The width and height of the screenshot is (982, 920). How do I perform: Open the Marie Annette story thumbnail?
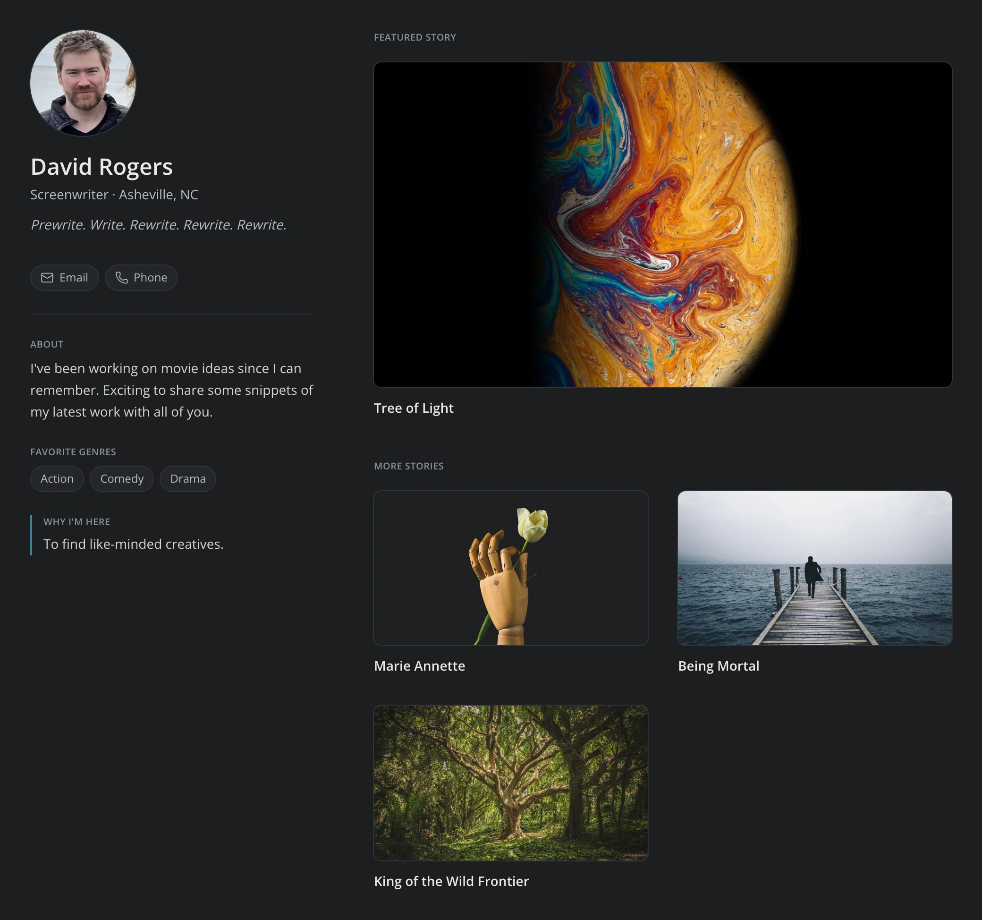tap(510, 568)
